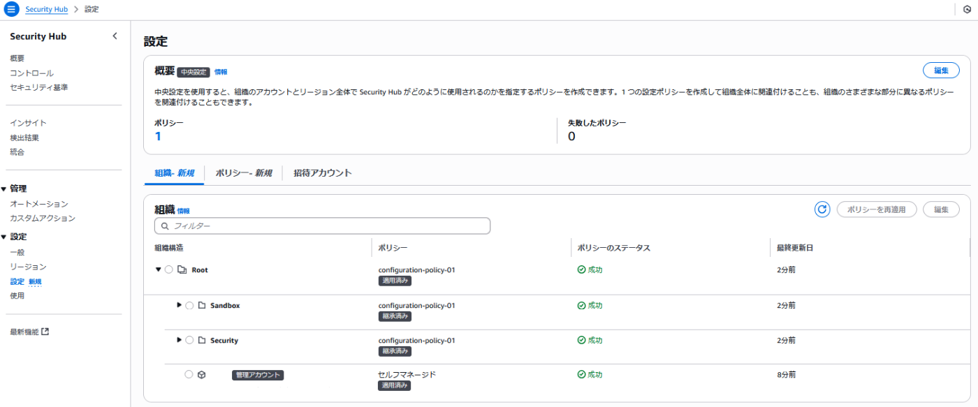
Task: Switch to the 組織 tab
Action: [x=174, y=173]
